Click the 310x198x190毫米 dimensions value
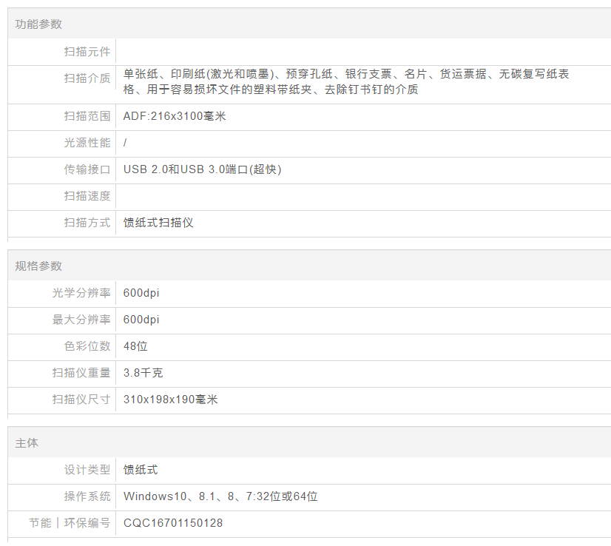 click(170, 400)
